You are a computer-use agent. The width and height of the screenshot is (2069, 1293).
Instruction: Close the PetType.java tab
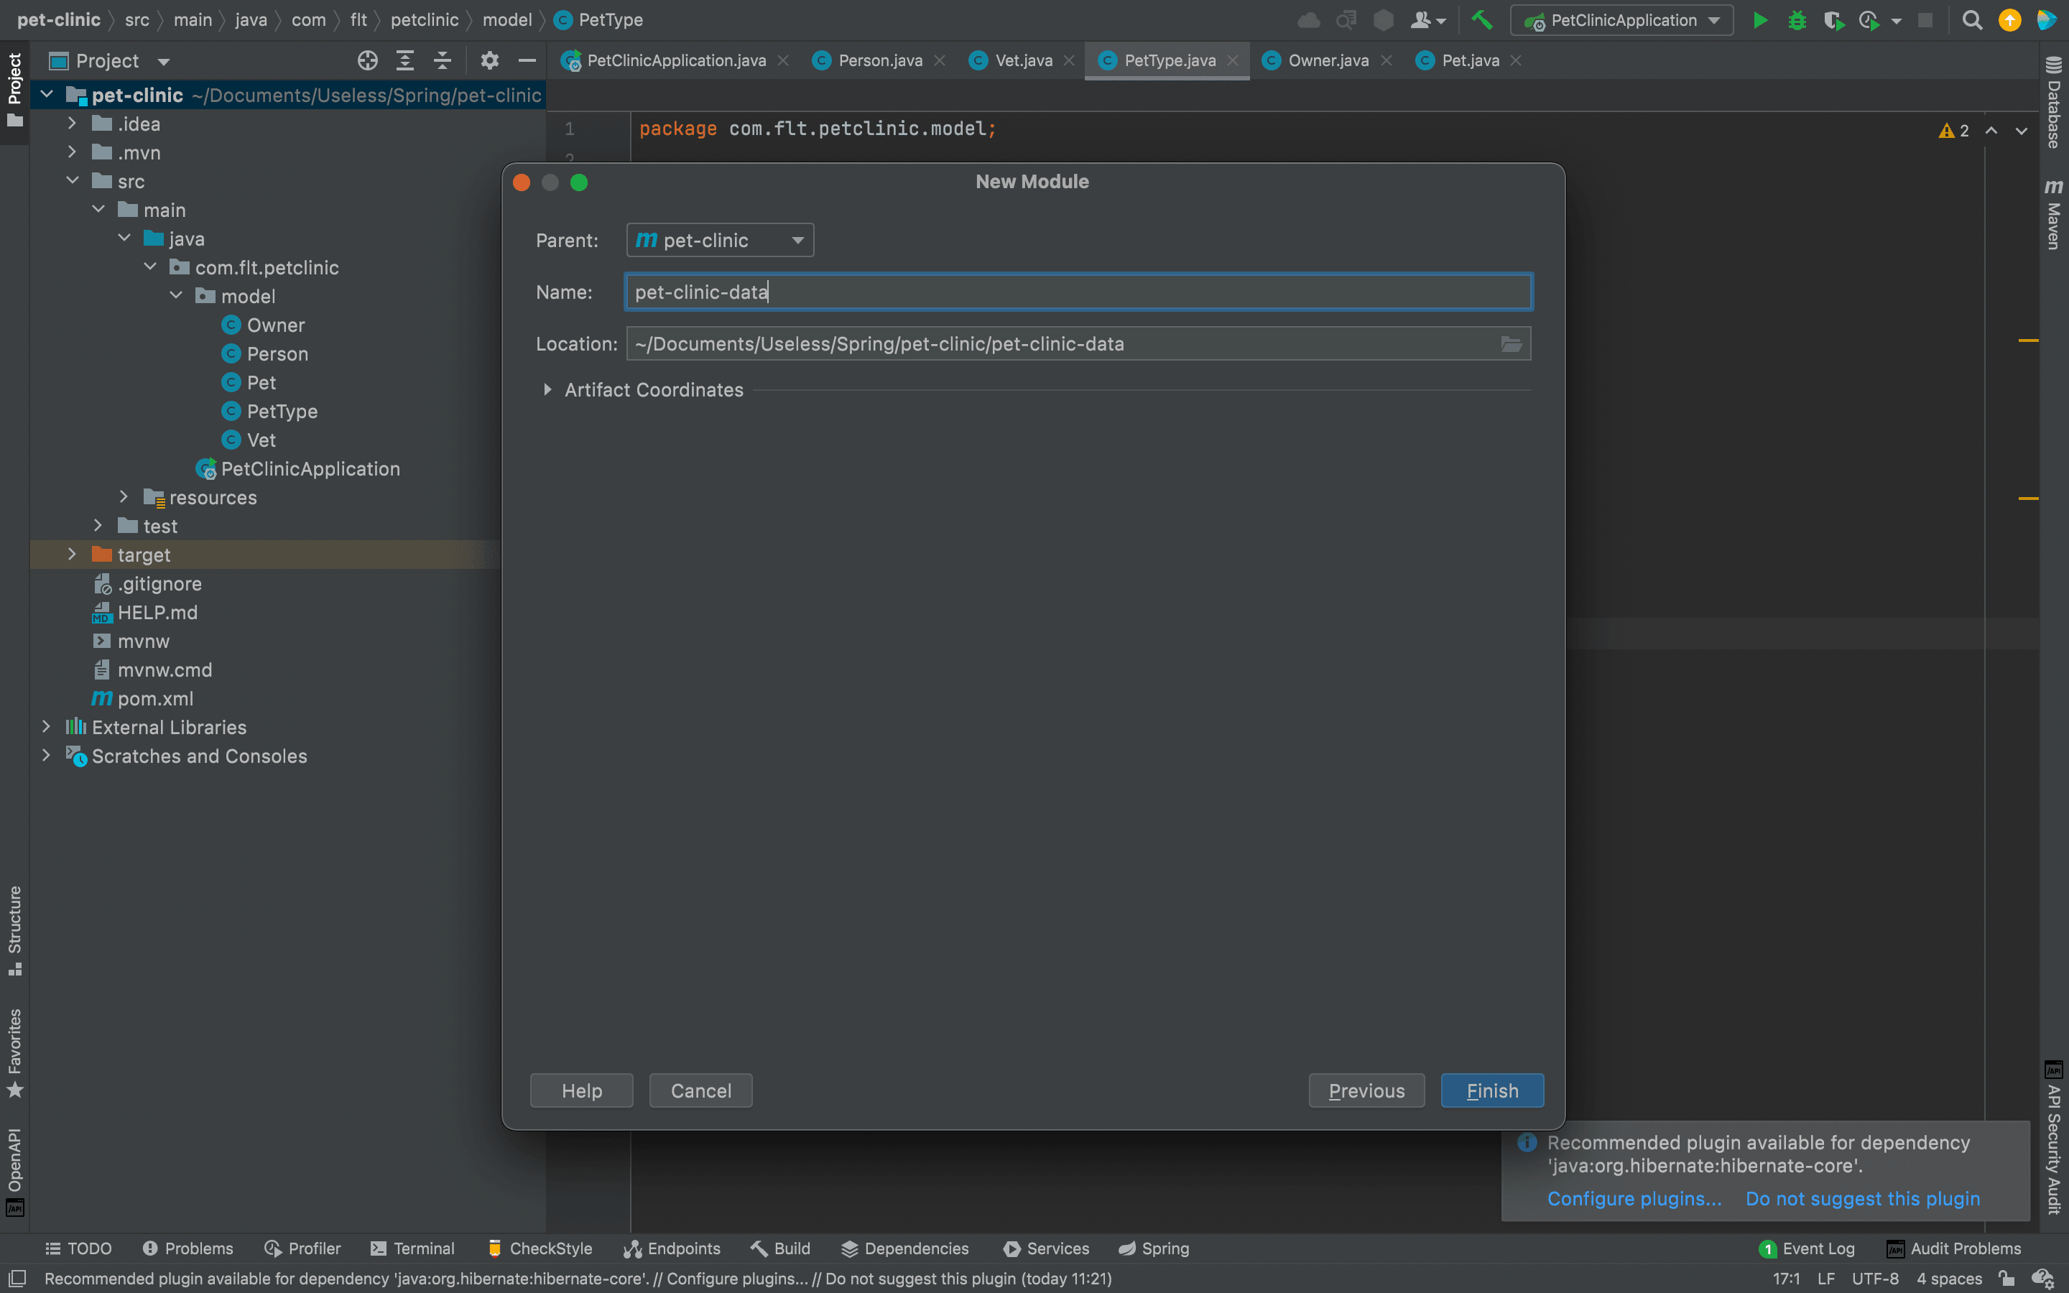click(1232, 61)
